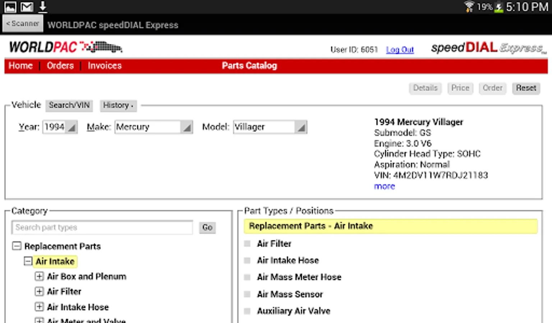The image size is (552, 323).
Task: Open the History dropdown button
Action: (118, 105)
